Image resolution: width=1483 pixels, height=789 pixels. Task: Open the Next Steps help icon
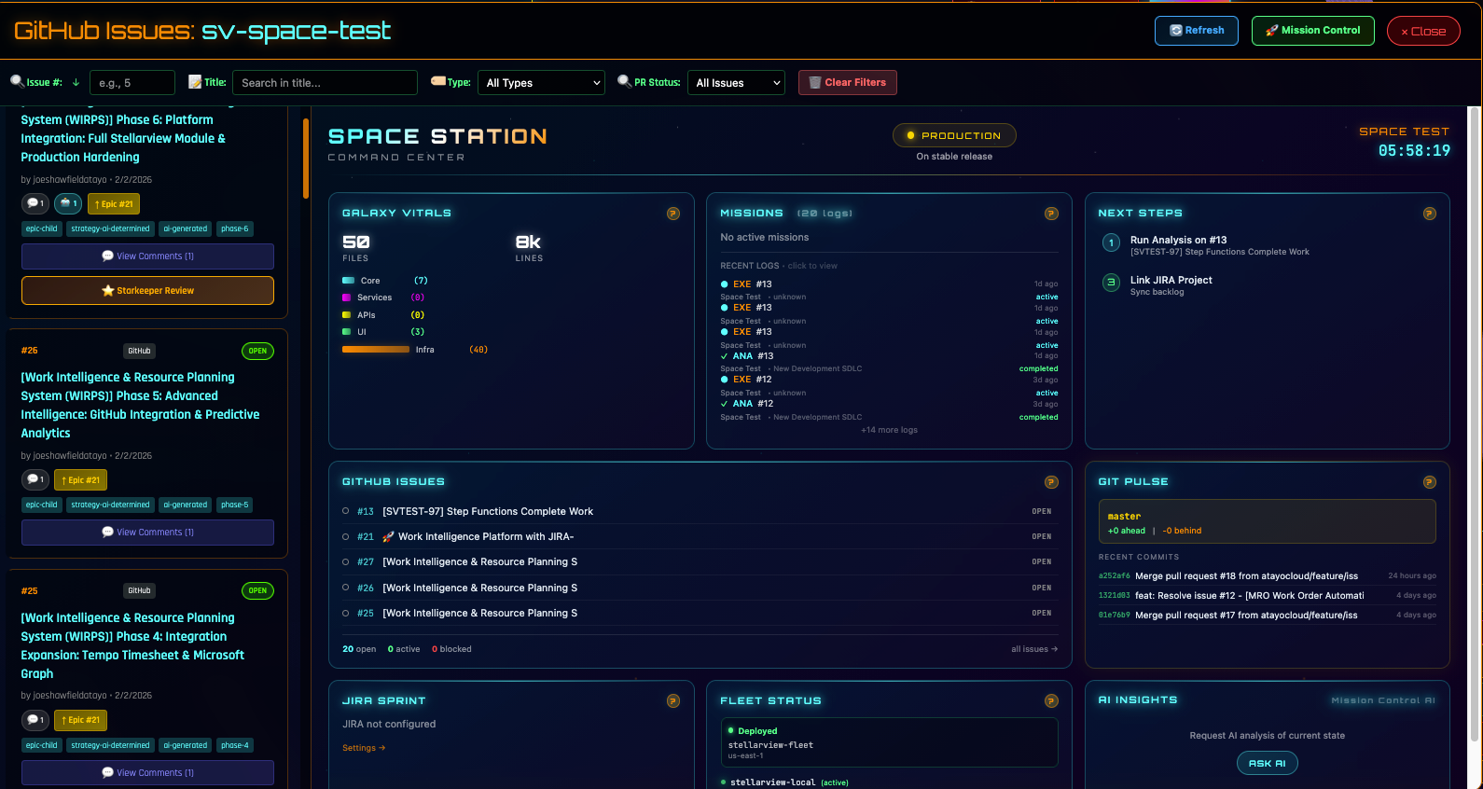point(1429,214)
